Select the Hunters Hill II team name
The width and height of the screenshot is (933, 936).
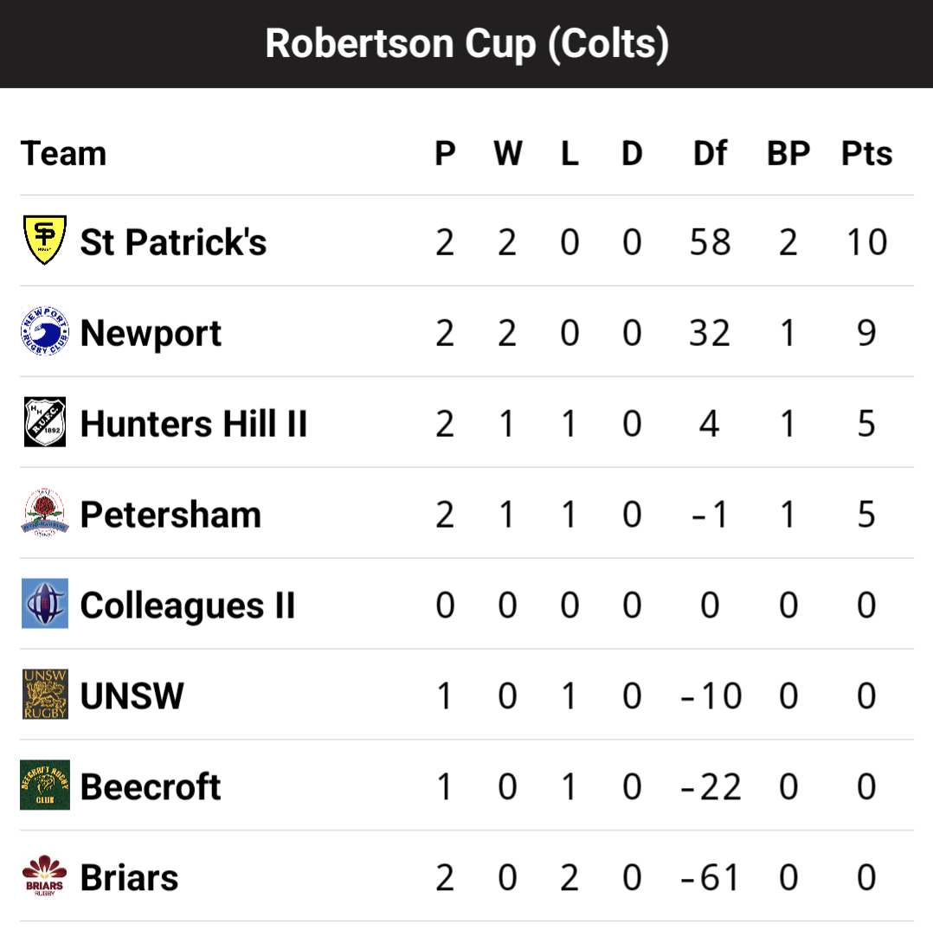tap(194, 424)
